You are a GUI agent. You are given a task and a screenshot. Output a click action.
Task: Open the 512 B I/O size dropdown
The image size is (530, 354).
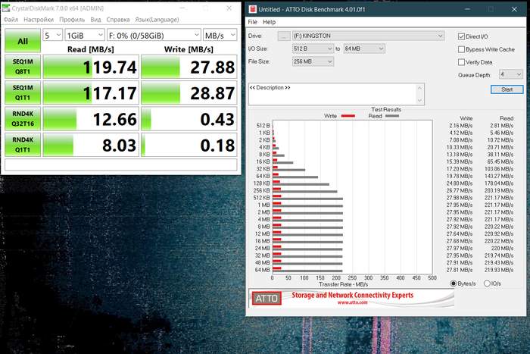click(313, 49)
